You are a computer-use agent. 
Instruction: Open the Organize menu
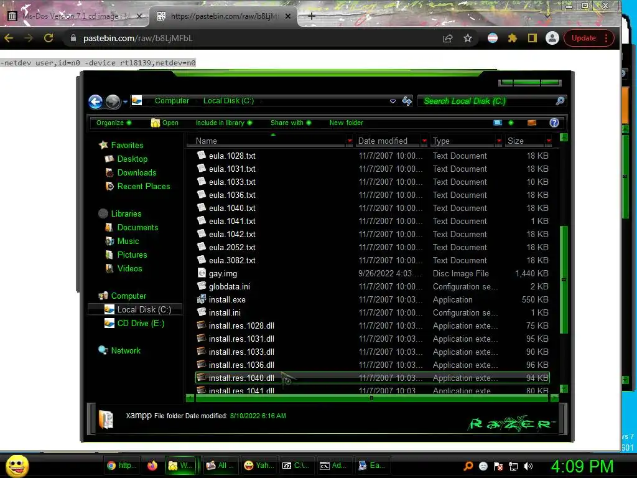coord(113,123)
